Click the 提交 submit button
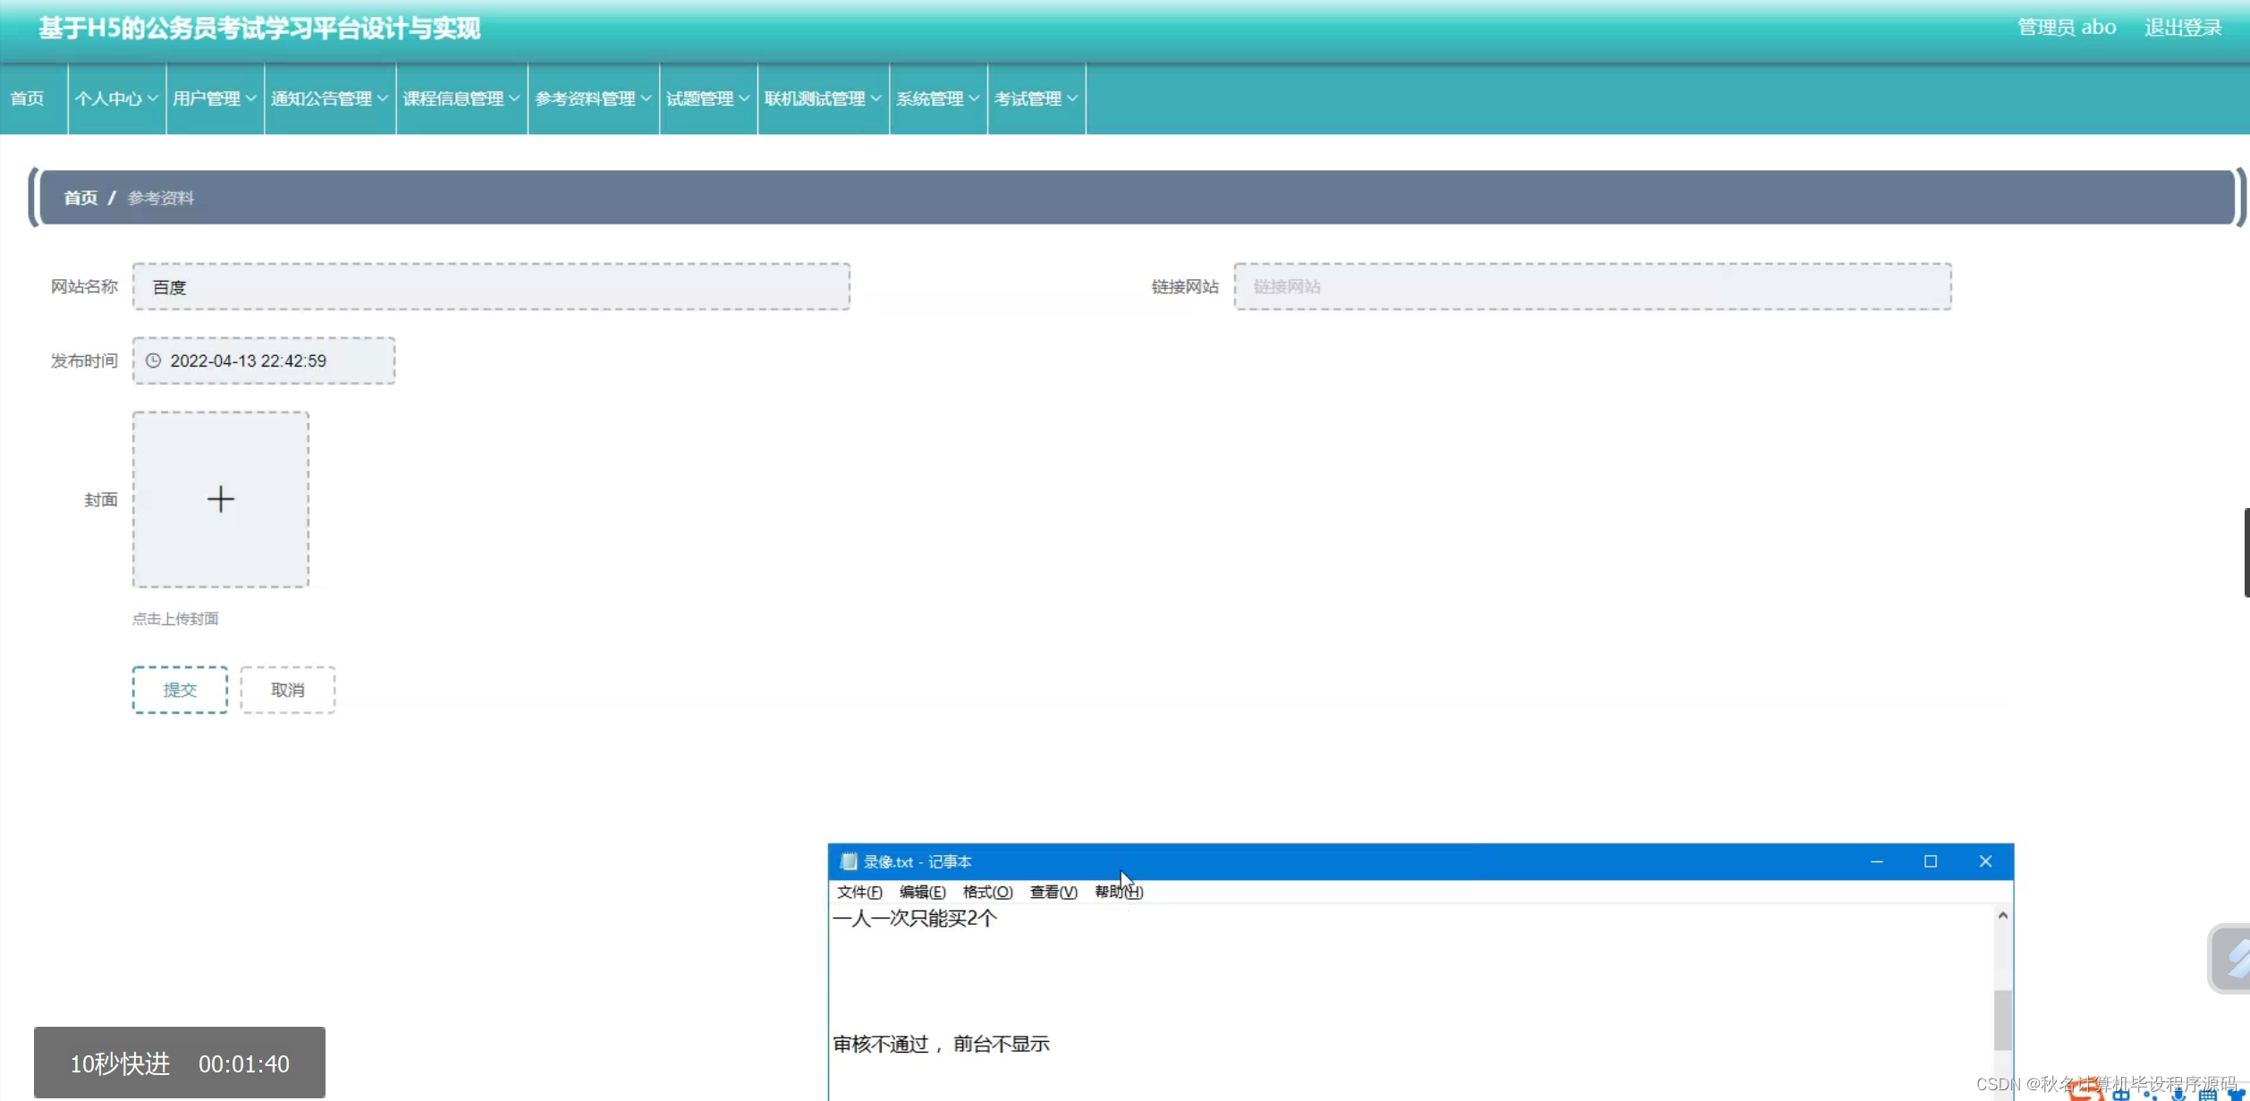Viewport: 2250px width, 1101px height. click(180, 690)
